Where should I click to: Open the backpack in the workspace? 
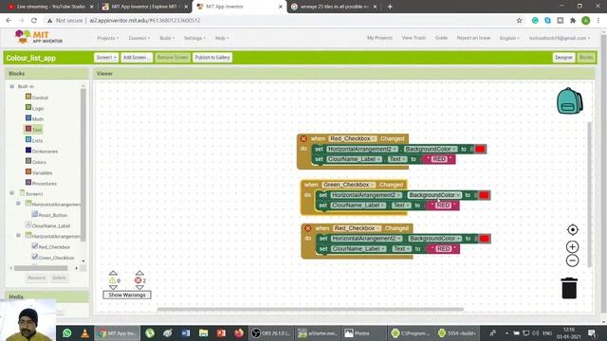[x=569, y=101]
